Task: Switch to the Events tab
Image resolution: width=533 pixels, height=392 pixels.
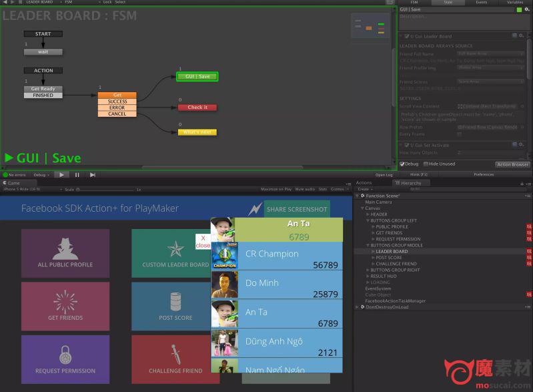Action: click(482, 3)
